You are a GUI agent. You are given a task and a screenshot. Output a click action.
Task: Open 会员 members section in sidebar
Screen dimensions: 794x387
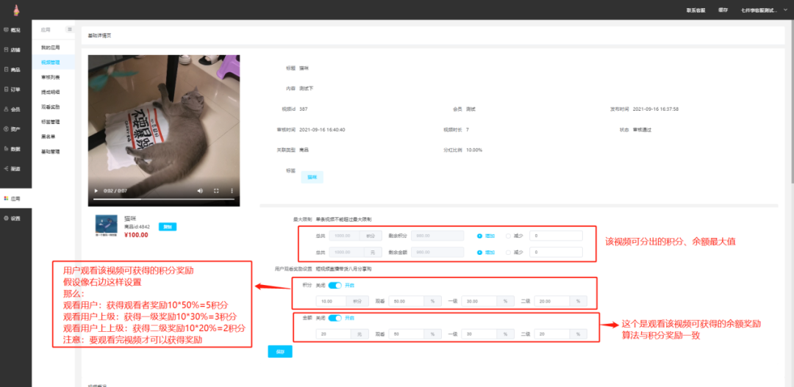[12, 109]
